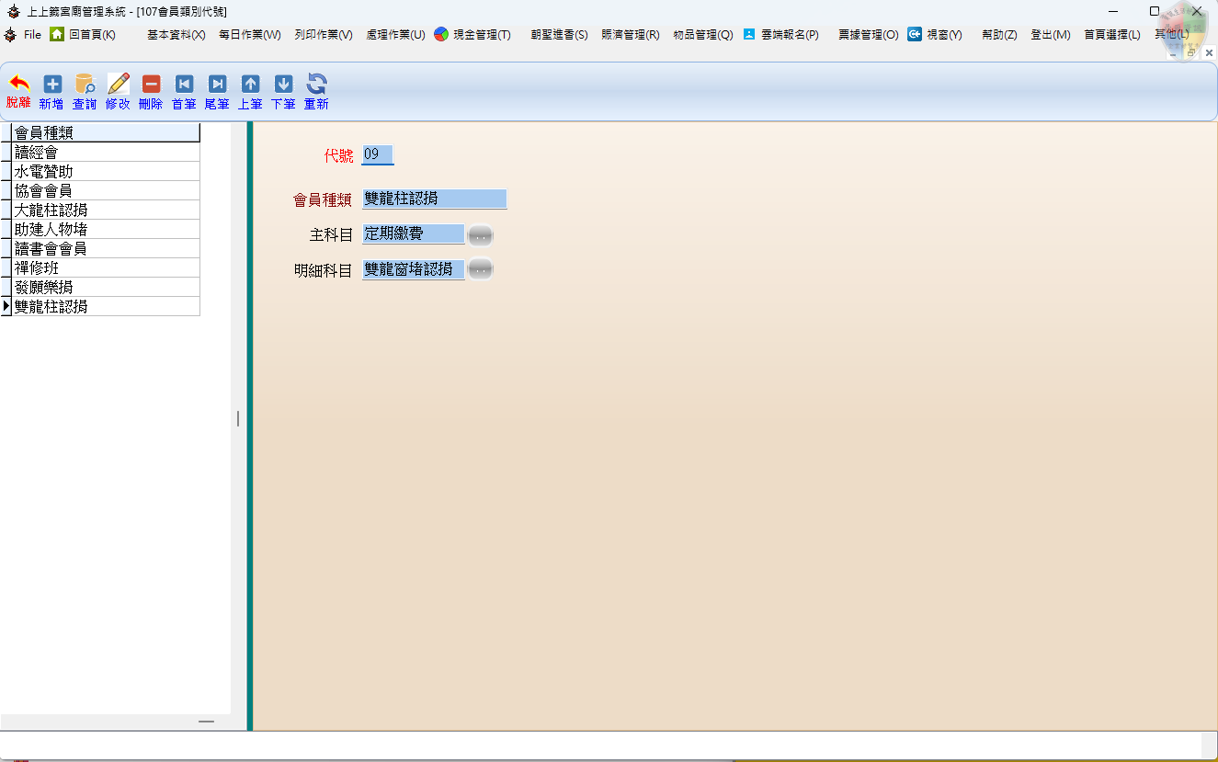Image resolution: width=1218 pixels, height=762 pixels.
Task: Click the 刪除 (delete) icon
Action: tap(151, 91)
